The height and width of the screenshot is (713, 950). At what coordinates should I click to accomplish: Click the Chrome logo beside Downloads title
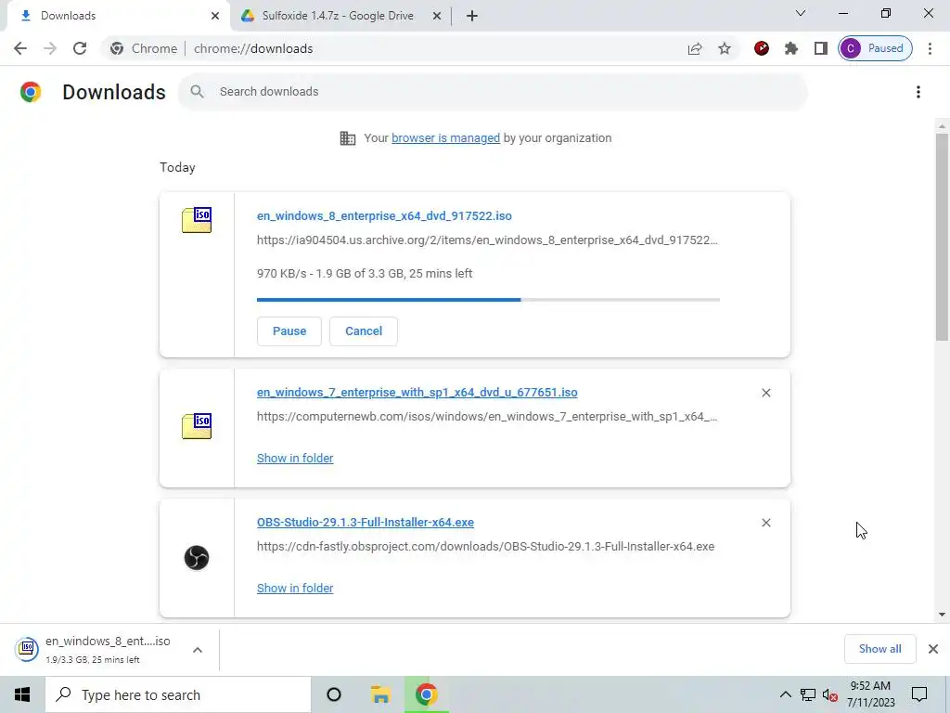click(x=31, y=92)
